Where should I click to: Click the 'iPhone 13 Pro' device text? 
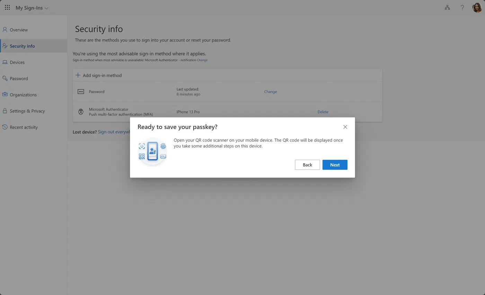pos(188,112)
